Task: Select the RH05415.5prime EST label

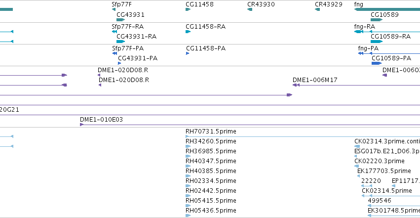Action: (211, 201)
